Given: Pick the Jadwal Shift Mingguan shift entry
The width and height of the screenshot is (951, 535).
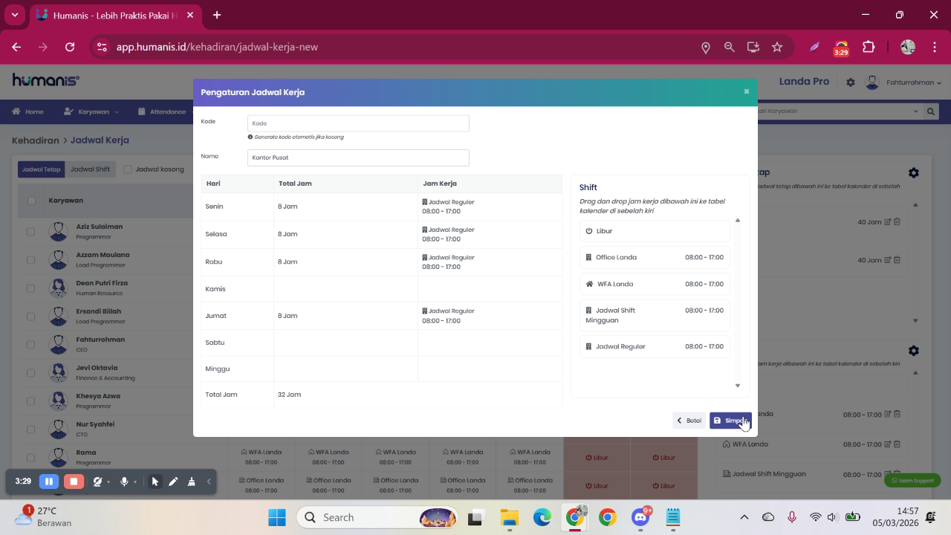Looking at the screenshot, I should tap(655, 315).
